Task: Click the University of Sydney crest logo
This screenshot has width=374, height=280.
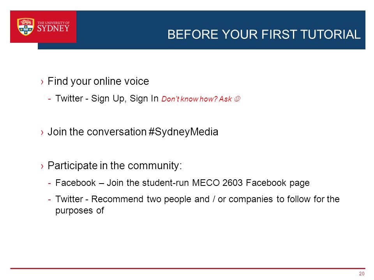Action: pyautogui.click(x=26, y=27)
